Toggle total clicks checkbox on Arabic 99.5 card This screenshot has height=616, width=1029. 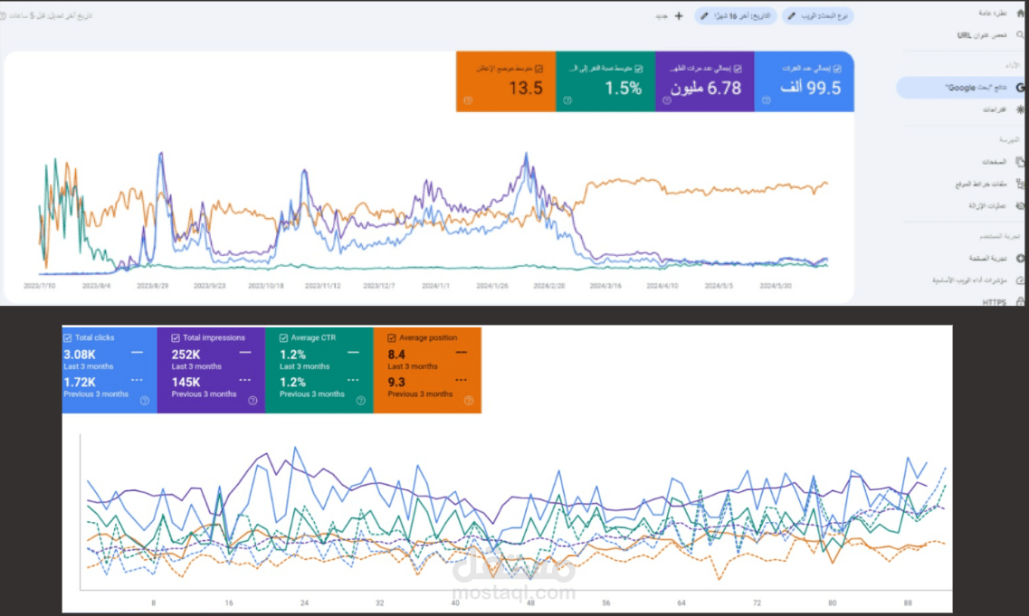[837, 68]
